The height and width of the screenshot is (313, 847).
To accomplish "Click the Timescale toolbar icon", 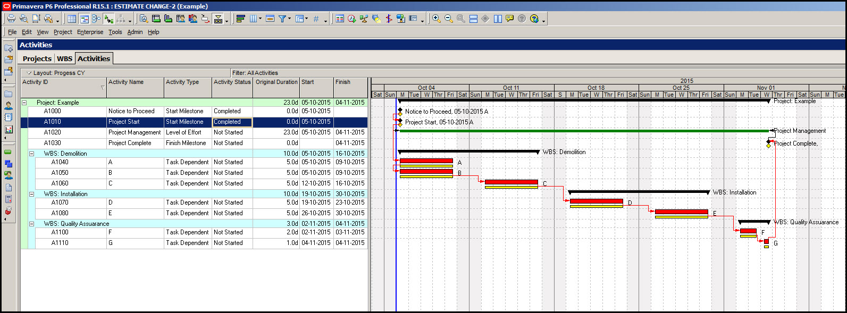I will click(x=270, y=19).
